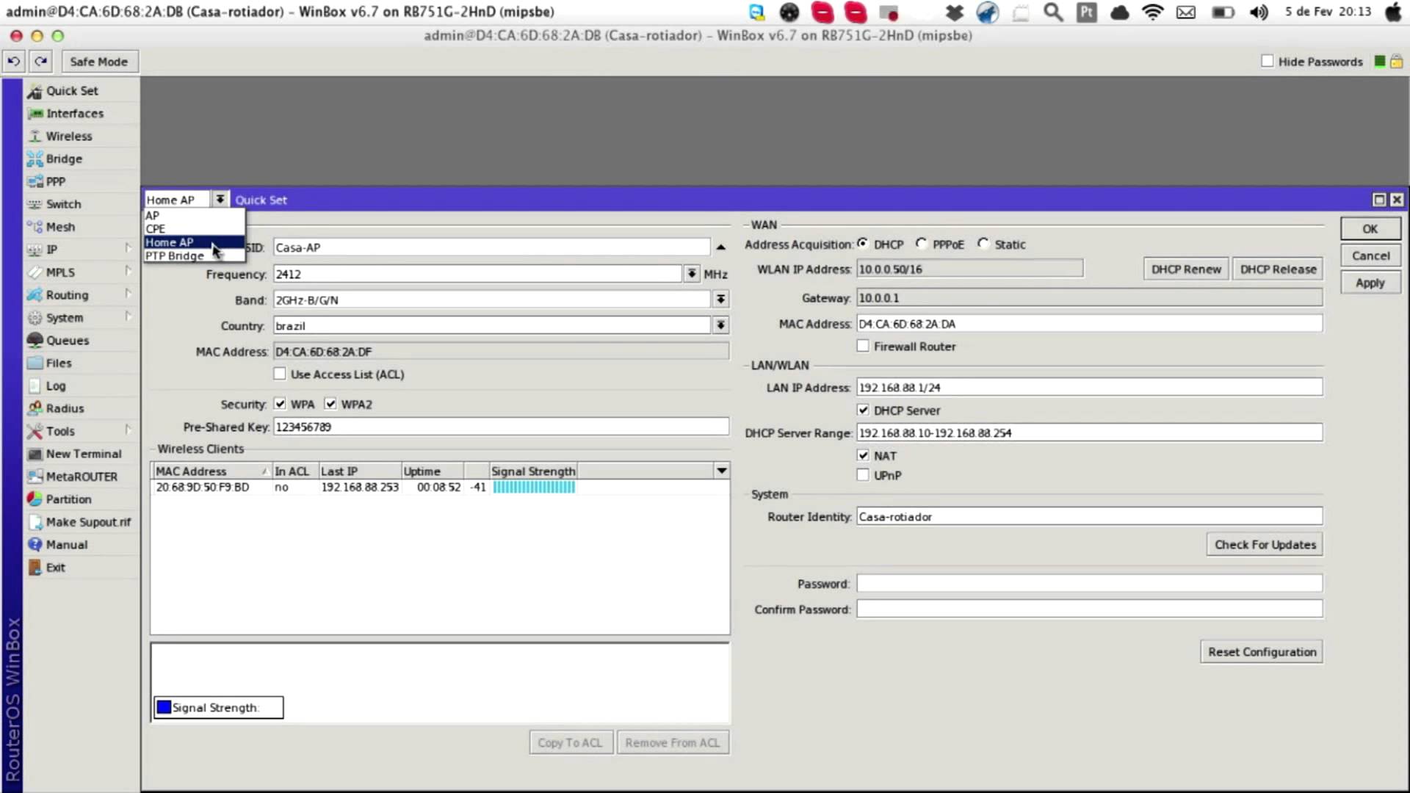Toggle the DHCP Server checkbox
This screenshot has width=1410, height=793.
863,410
